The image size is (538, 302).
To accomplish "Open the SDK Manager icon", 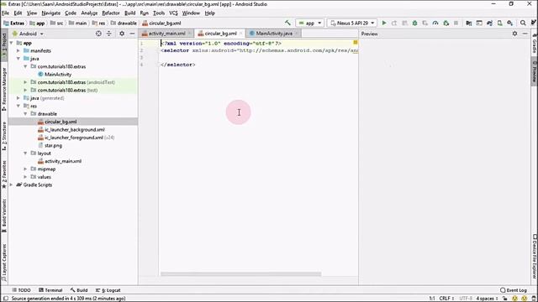I will [510, 23].
